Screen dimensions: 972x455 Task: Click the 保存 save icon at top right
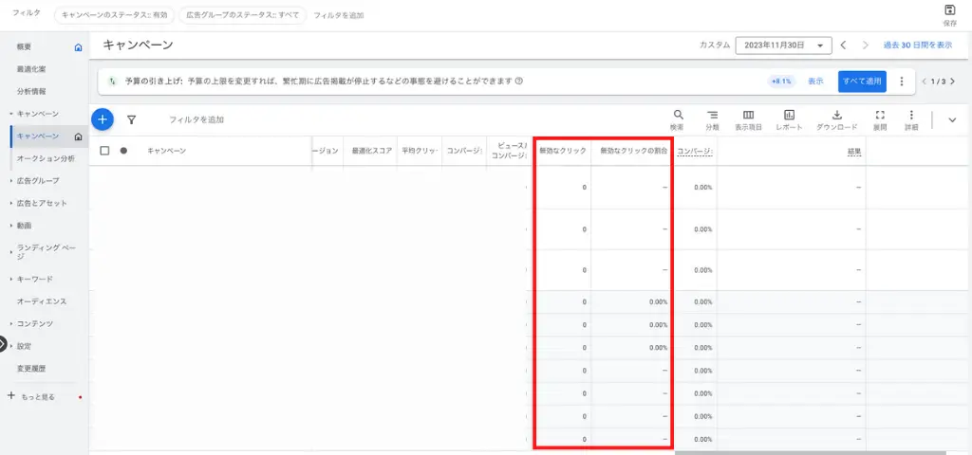tap(949, 10)
